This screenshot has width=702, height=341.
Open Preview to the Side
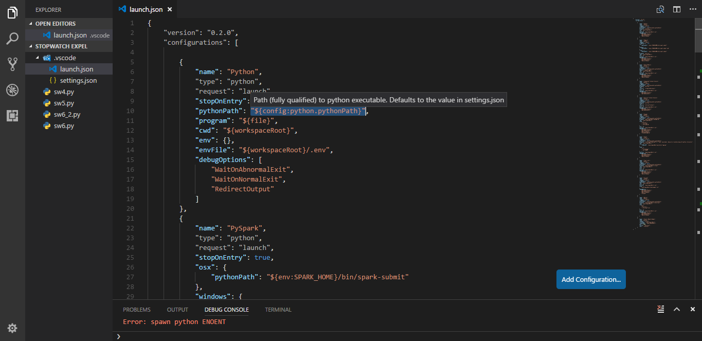point(660,9)
